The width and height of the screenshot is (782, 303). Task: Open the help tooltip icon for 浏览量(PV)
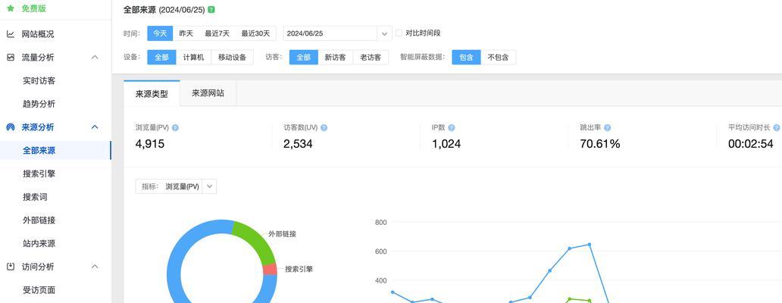click(x=175, y=127)
